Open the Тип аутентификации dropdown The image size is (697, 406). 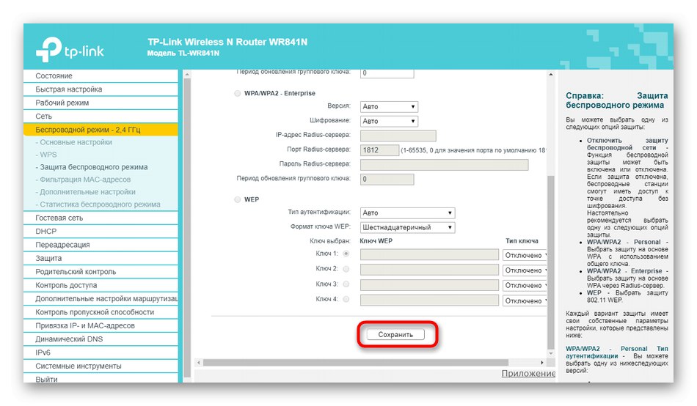click(407, 213)
